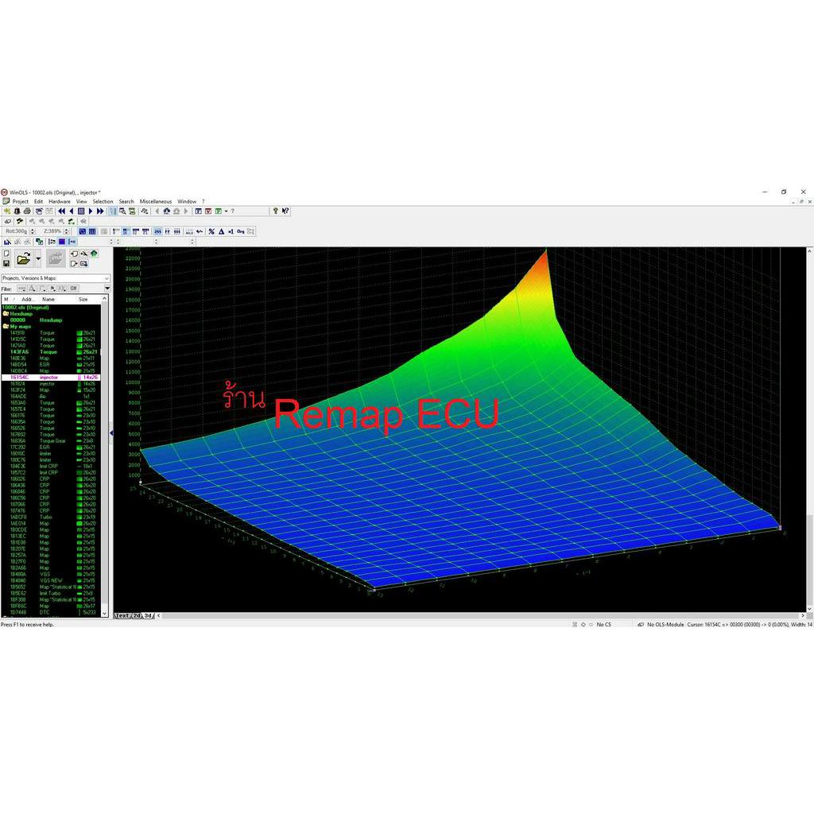Toggle the filter Off button

pyautogui.click(x=73, y=289)
